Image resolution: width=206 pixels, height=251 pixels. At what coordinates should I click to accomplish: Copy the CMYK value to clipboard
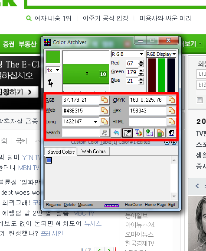[x=171, y=100]
